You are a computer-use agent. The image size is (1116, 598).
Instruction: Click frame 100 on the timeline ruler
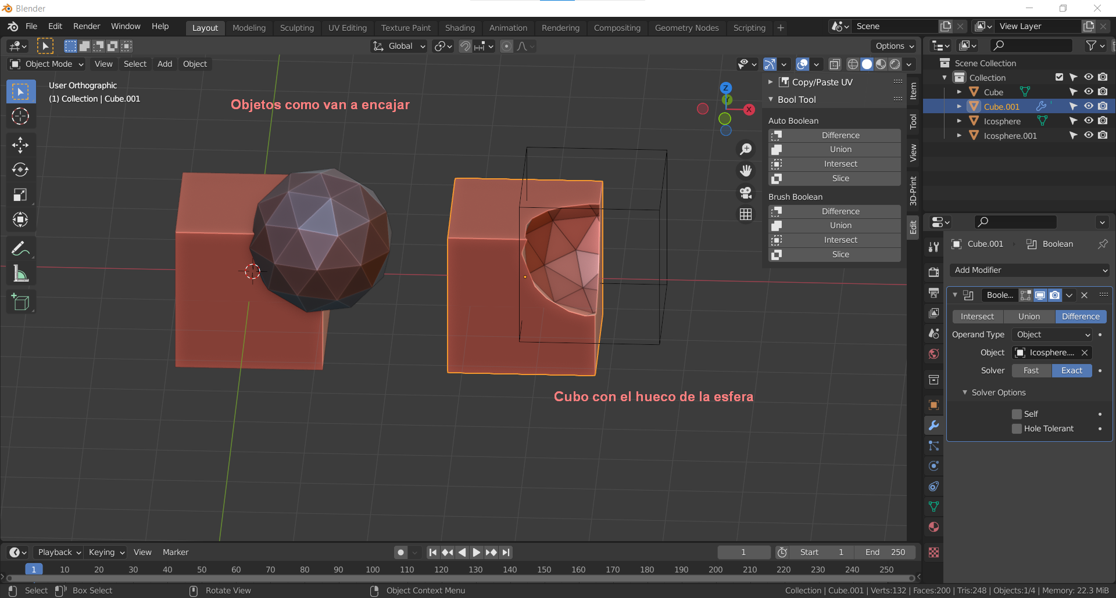tap(373, 570)
